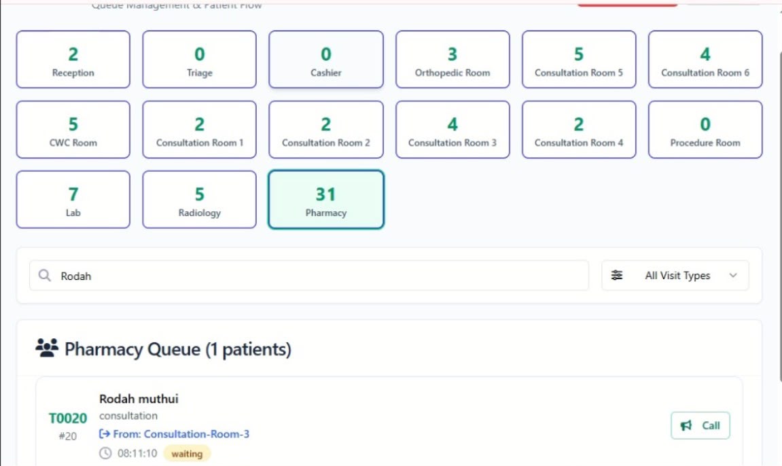Click the megaphone icon in Call button
The image size is (782, 466).
686,425
